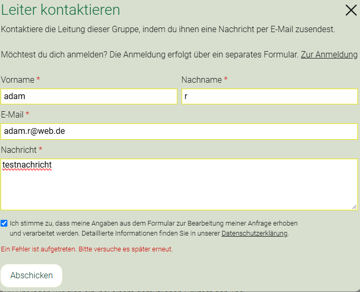Click the 'Kontaktiere die Leitung' description text
Image resolution: width=360 pixels, height=292 pixels.
(x=168, y=30)
